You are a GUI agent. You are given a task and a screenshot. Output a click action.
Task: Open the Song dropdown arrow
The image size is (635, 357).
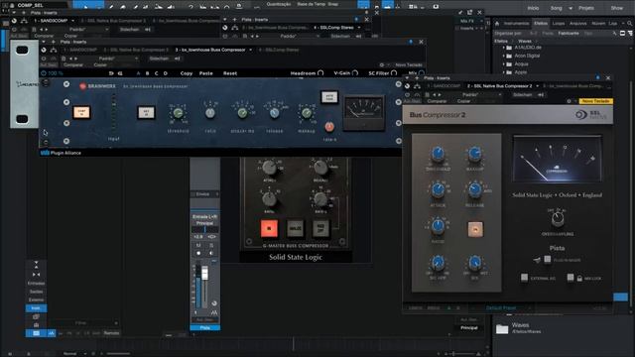coord(571,8)
